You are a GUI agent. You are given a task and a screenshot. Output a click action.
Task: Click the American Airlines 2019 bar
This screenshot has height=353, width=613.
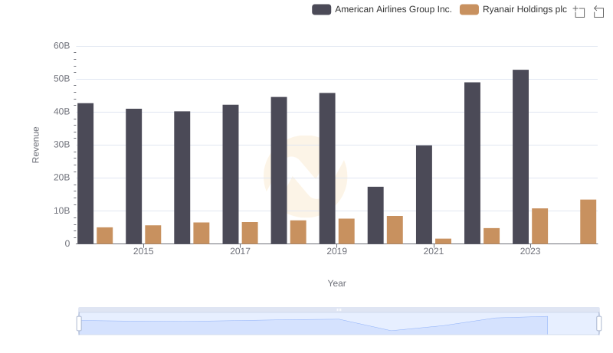click(x=327, y=168)
